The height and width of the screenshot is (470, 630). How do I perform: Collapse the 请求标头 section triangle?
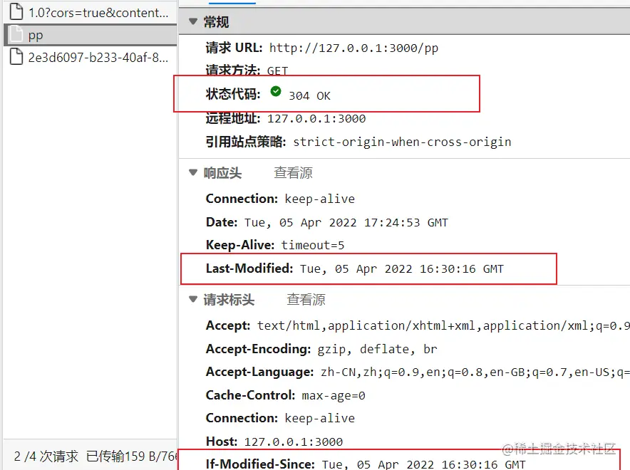[x=193, y=299]
